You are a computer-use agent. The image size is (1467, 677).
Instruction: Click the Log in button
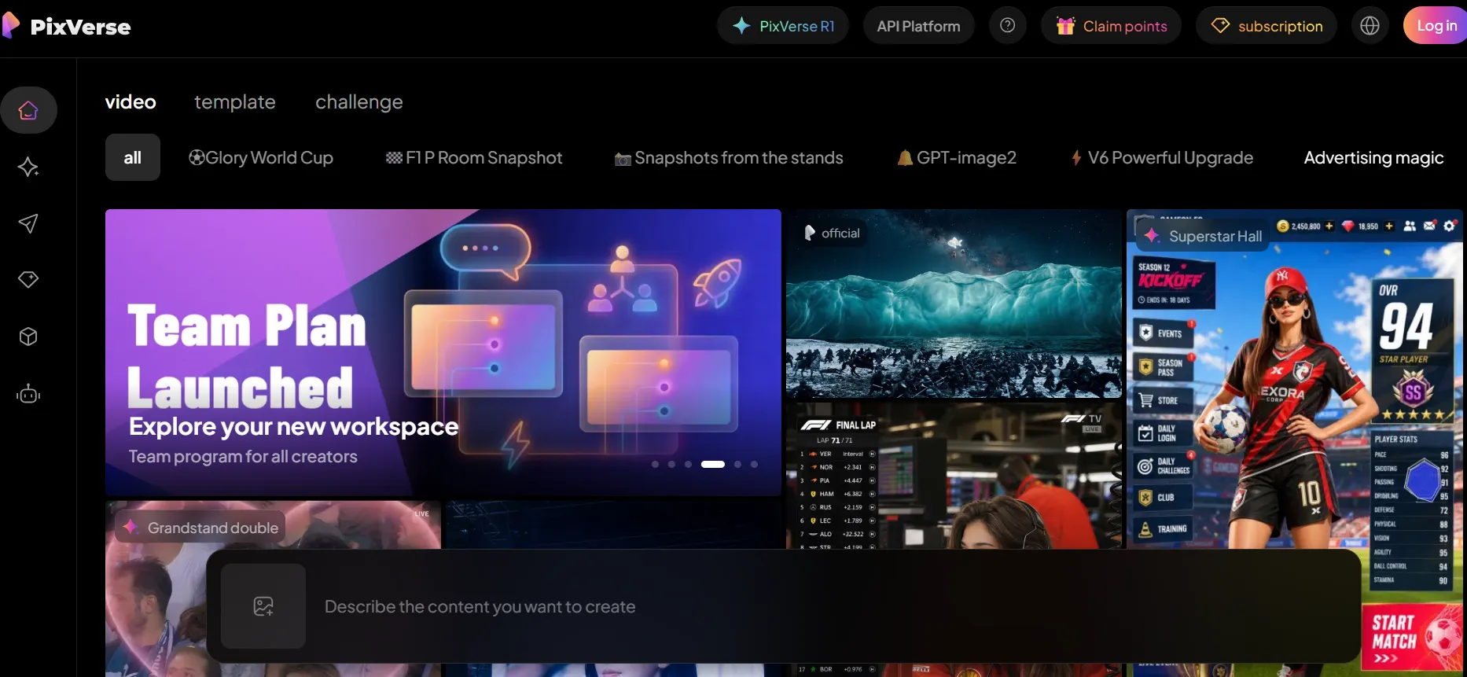1436,25
